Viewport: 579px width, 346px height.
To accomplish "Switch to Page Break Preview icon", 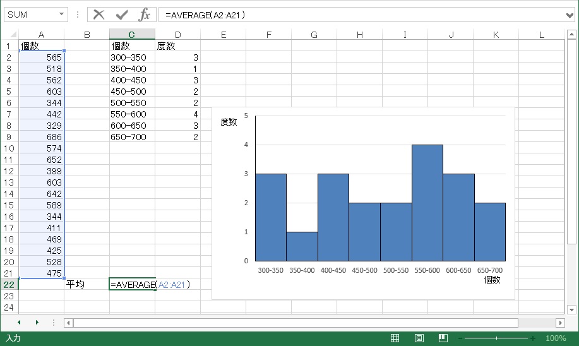I will (443, 338).
